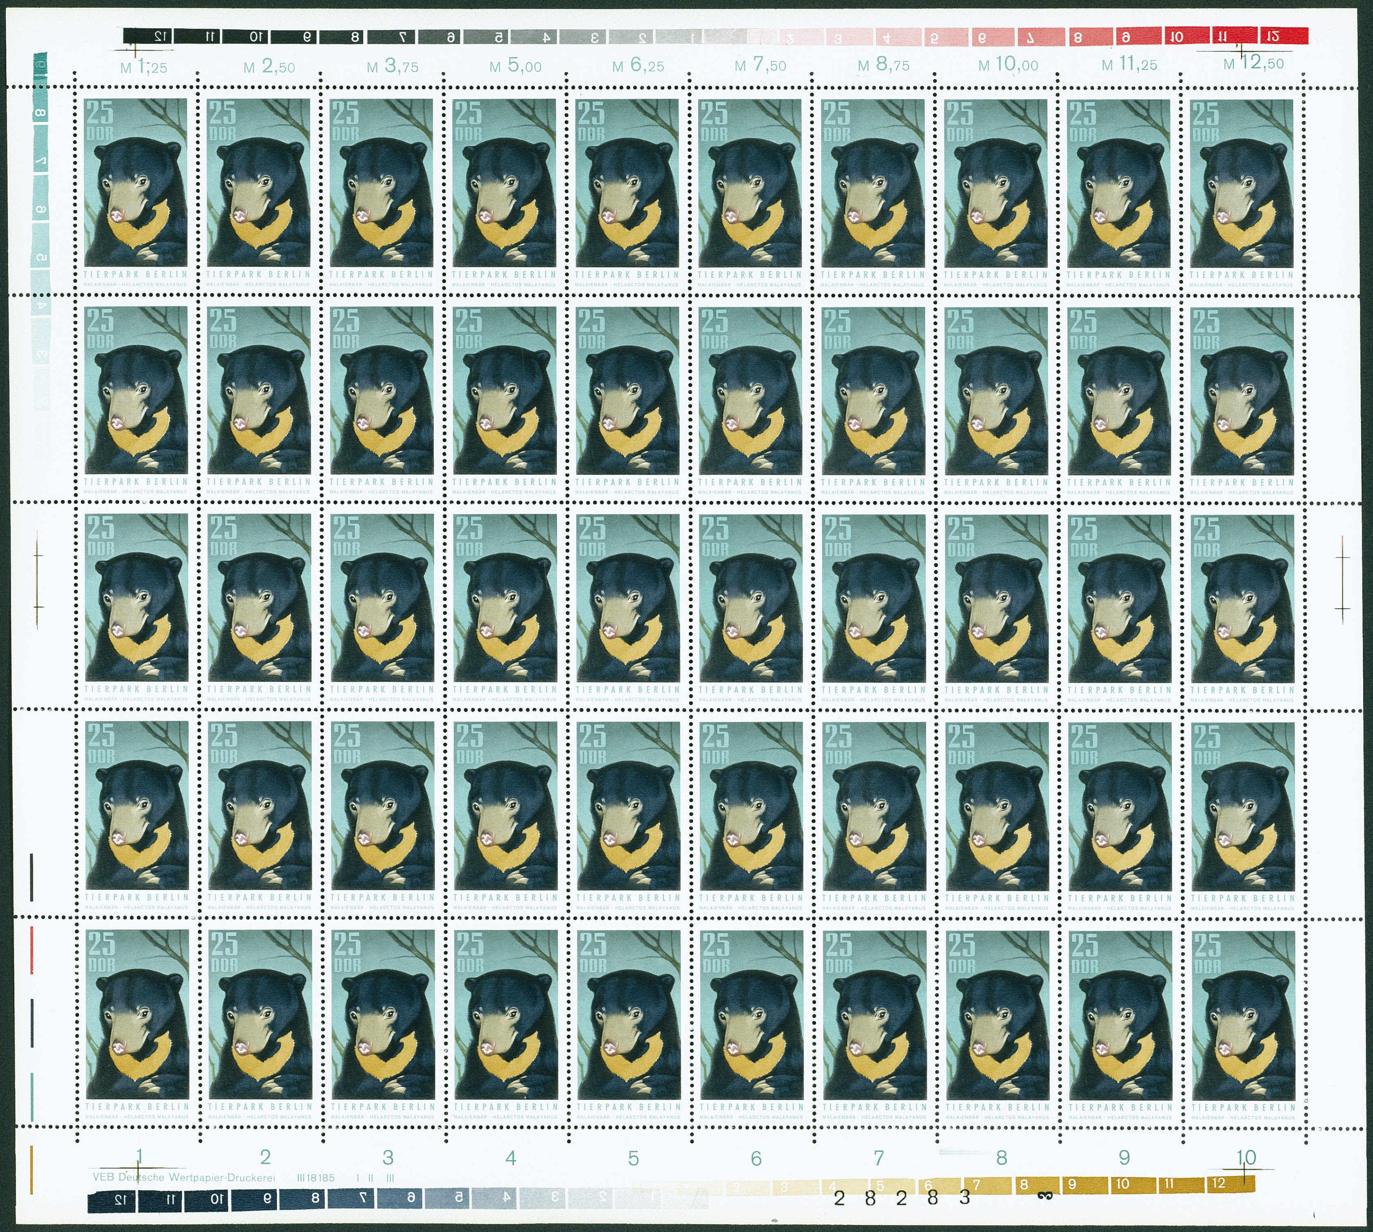Click the "M 10,00" margin value

1008,64
